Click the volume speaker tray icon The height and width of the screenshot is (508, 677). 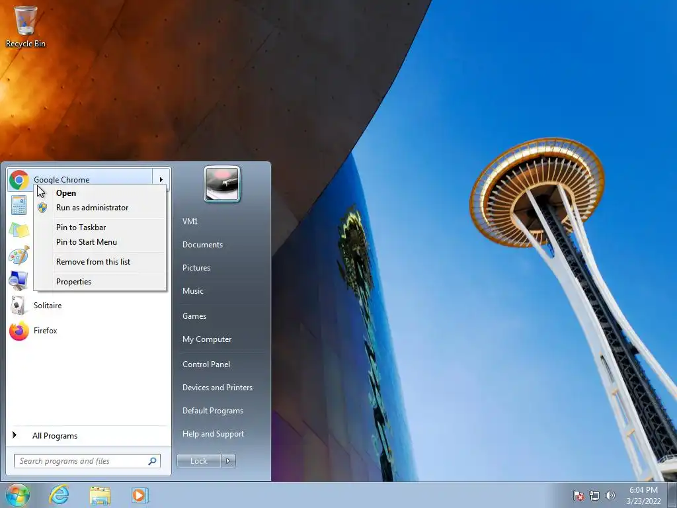[x=610, y=495]
